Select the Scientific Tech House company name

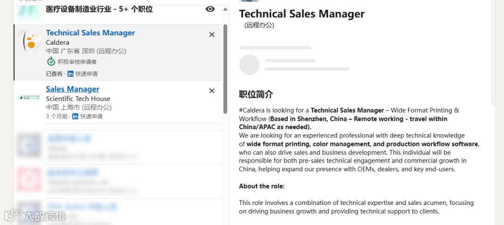pyautogui.click(x=78, y=99)
